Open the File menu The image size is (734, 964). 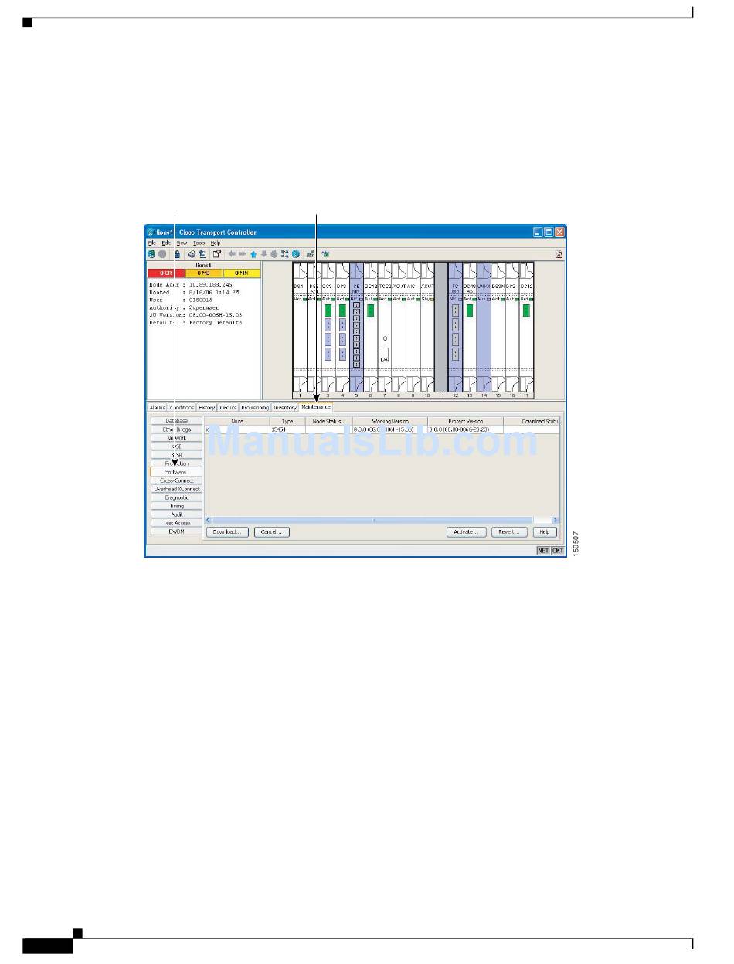coord(152,243)
